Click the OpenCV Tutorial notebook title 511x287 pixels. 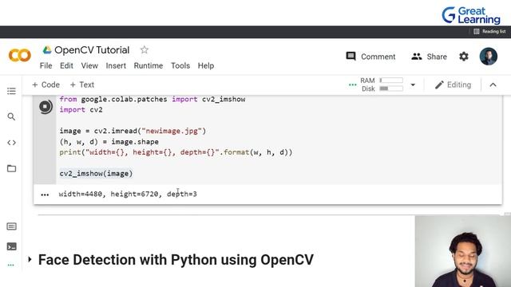[x=92, y=49]
